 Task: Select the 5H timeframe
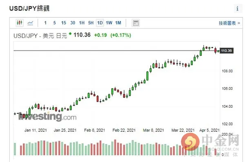(91, 23)
